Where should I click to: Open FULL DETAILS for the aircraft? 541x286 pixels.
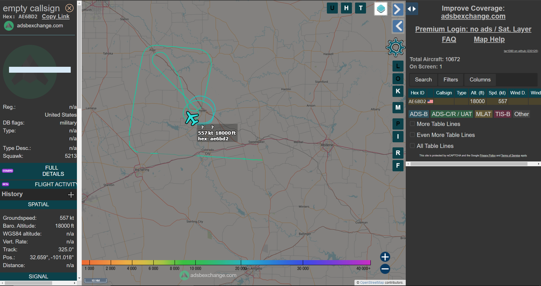point(53,171)
